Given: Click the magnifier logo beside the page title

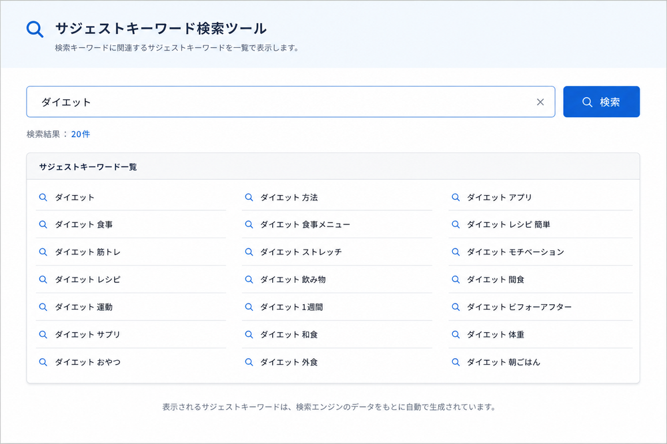Looking at the screenshot, I should (x=35, y=29).
